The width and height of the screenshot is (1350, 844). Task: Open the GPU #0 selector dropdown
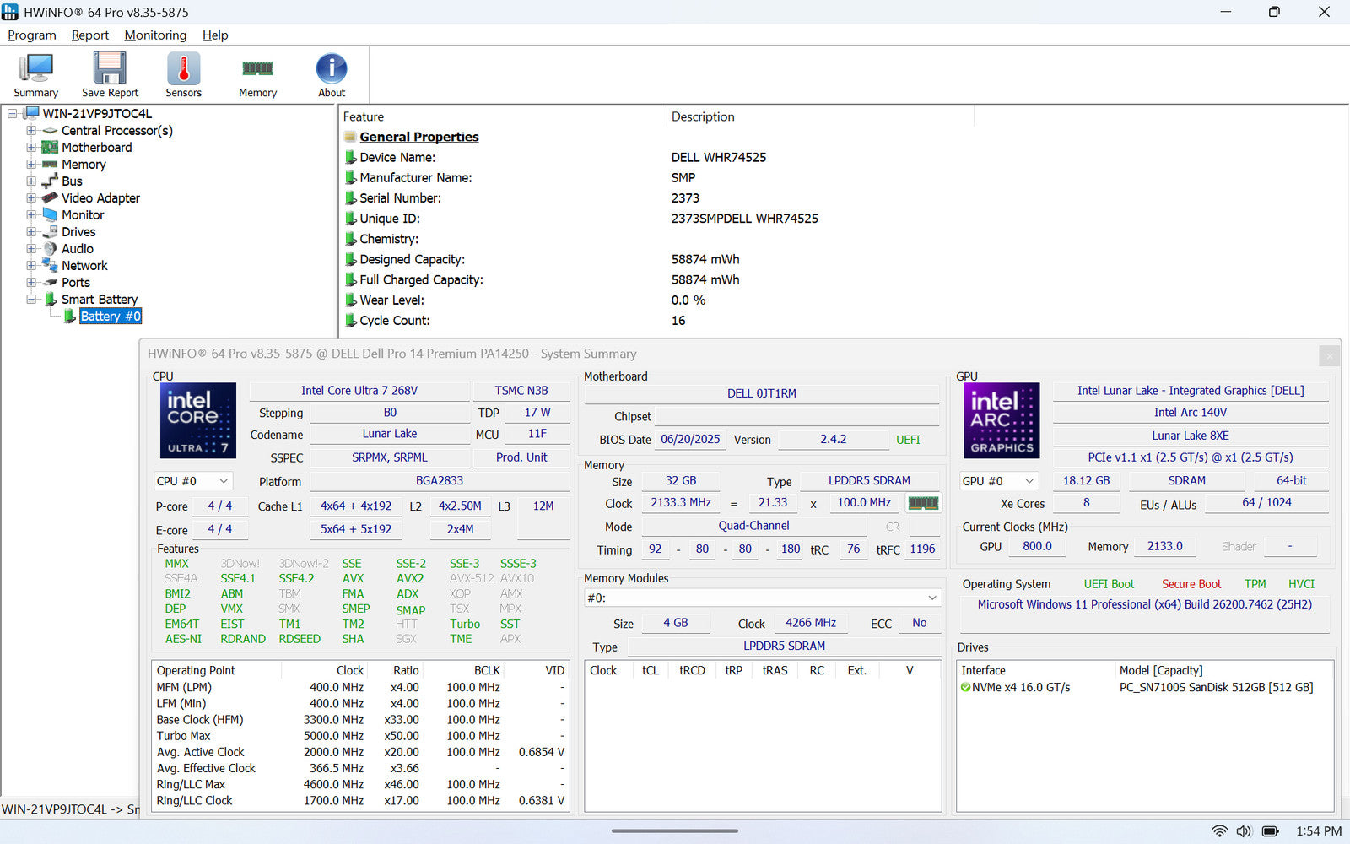999,481
